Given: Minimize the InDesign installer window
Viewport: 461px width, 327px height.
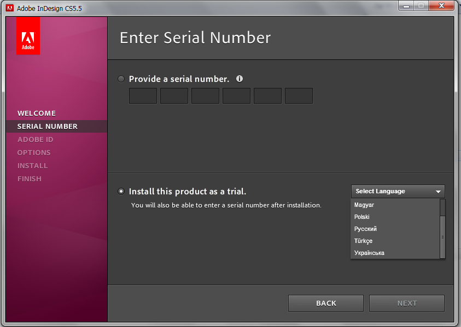Looking at the screenshot, I should [x=406, y=6].
